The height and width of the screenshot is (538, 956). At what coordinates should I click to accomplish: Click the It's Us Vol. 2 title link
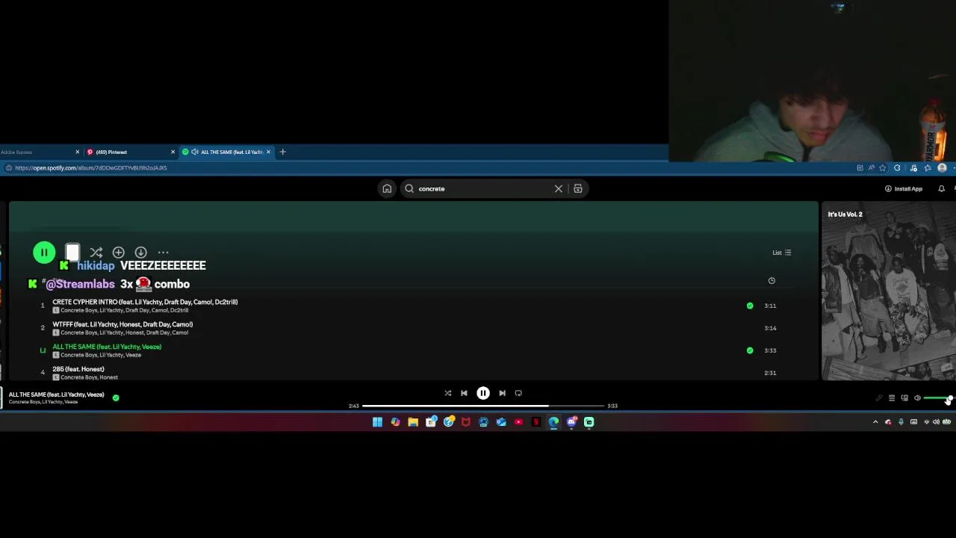(845, 214)
